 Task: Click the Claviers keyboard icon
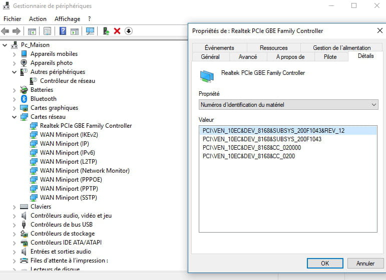(x=24, y=207)
